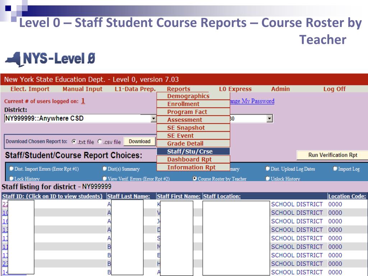This screenshot has height=276, width=368.
Task: Open staff ID link starting with 11
Action: [5, 247]
